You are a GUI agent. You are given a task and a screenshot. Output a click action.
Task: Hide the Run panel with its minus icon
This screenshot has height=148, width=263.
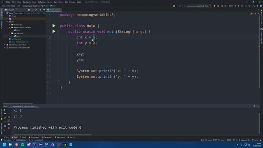pos(258,106)
